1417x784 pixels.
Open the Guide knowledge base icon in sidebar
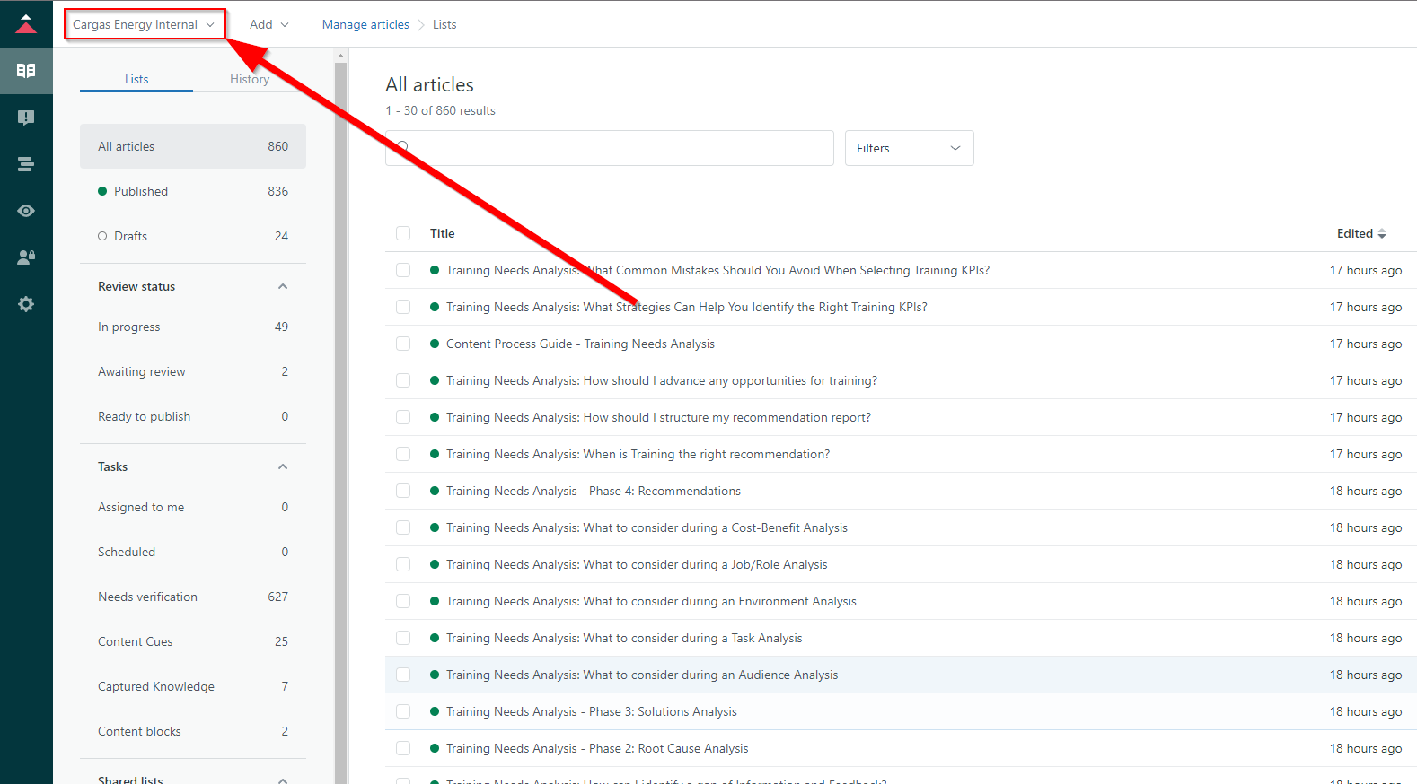click(26, 71)
